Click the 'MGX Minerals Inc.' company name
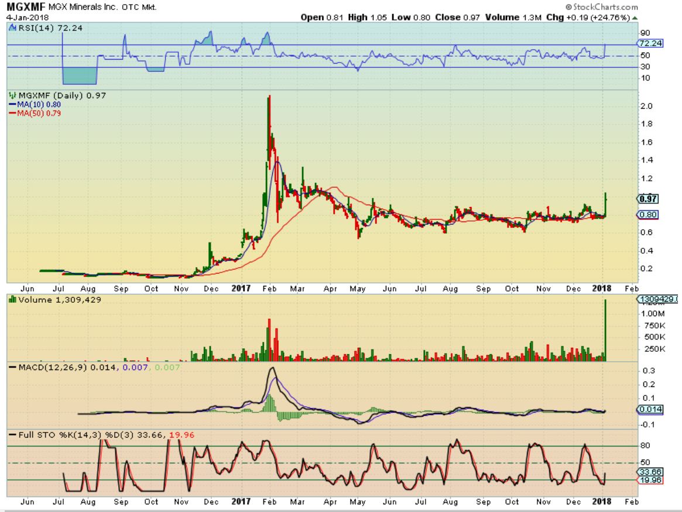Viewport: 682px width, 512px height. click(x=82, y=8)
